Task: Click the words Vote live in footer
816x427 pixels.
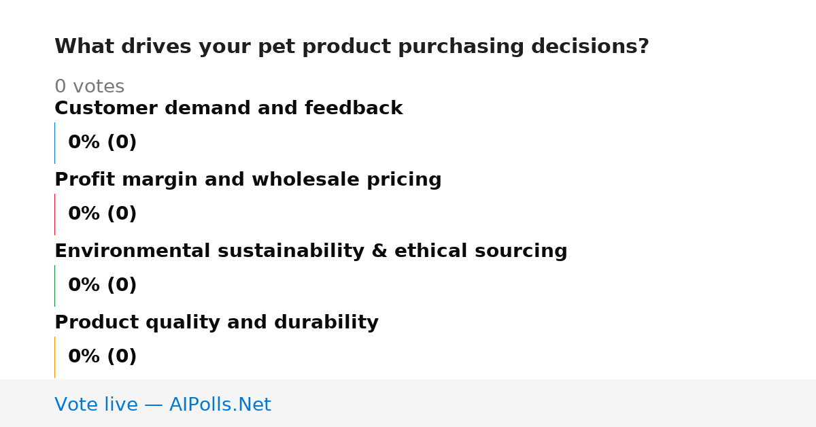Action: (96, 405)
